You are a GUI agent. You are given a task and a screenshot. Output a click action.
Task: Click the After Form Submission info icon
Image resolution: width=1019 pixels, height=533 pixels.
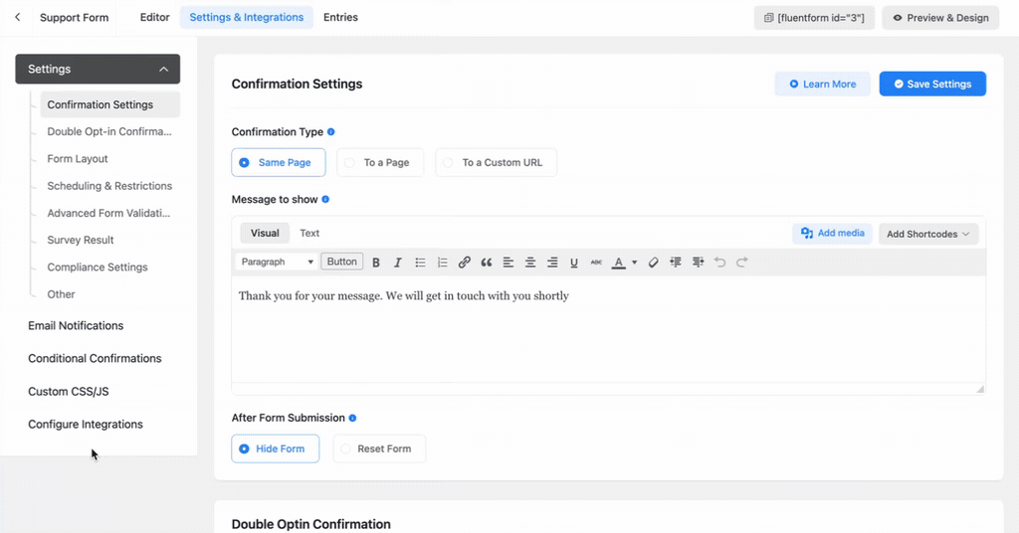[352, 418]
